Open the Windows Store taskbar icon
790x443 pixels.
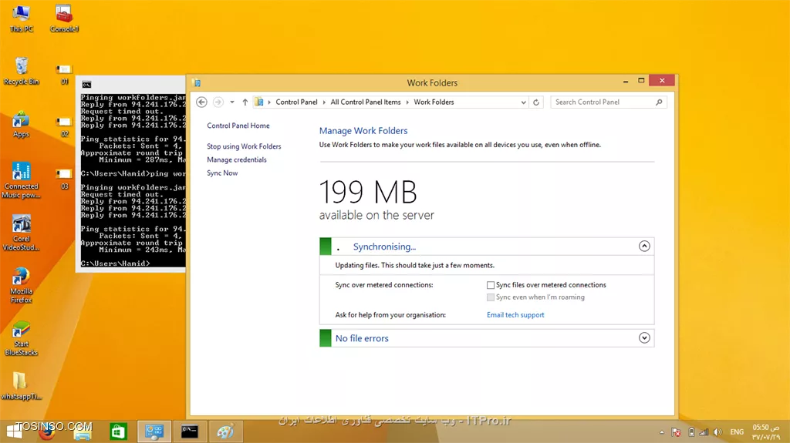click(118, 431)
